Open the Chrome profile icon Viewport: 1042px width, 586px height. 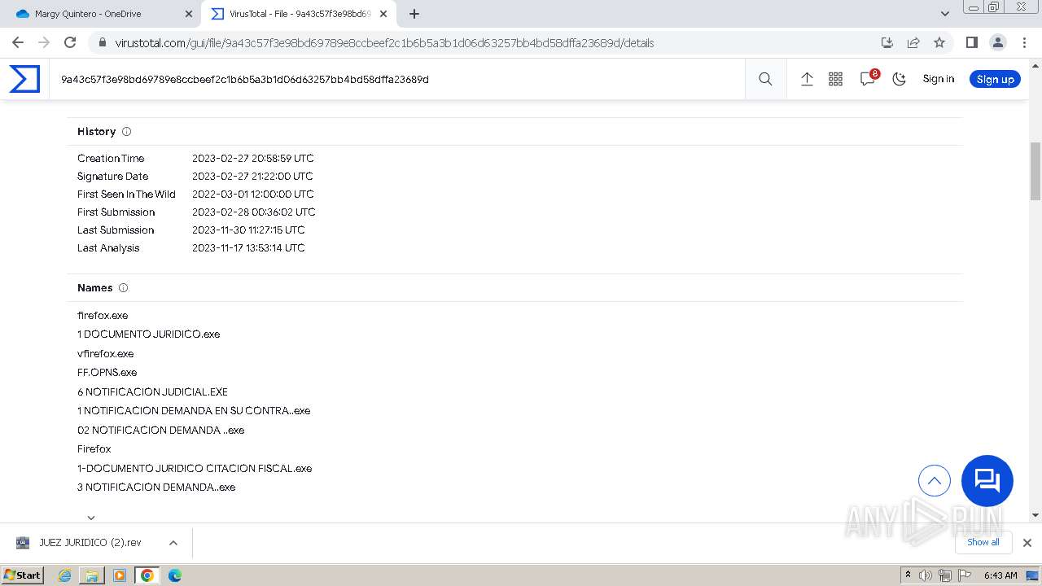tap(997, 42)
